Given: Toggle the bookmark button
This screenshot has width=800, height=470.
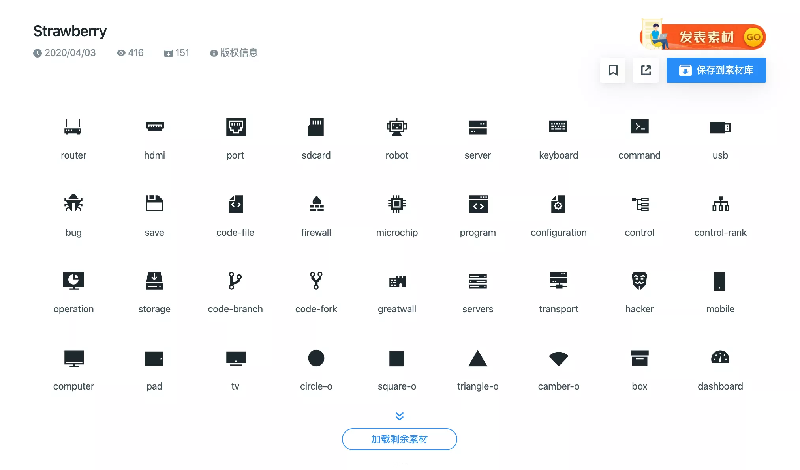Looking at the screenshot, I should coord(612,70).
